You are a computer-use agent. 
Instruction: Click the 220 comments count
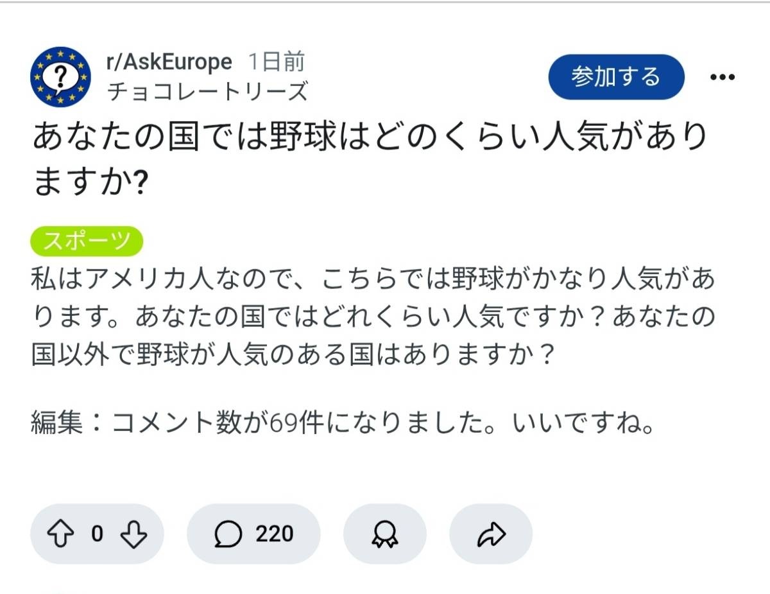click(x=274, y=534)
